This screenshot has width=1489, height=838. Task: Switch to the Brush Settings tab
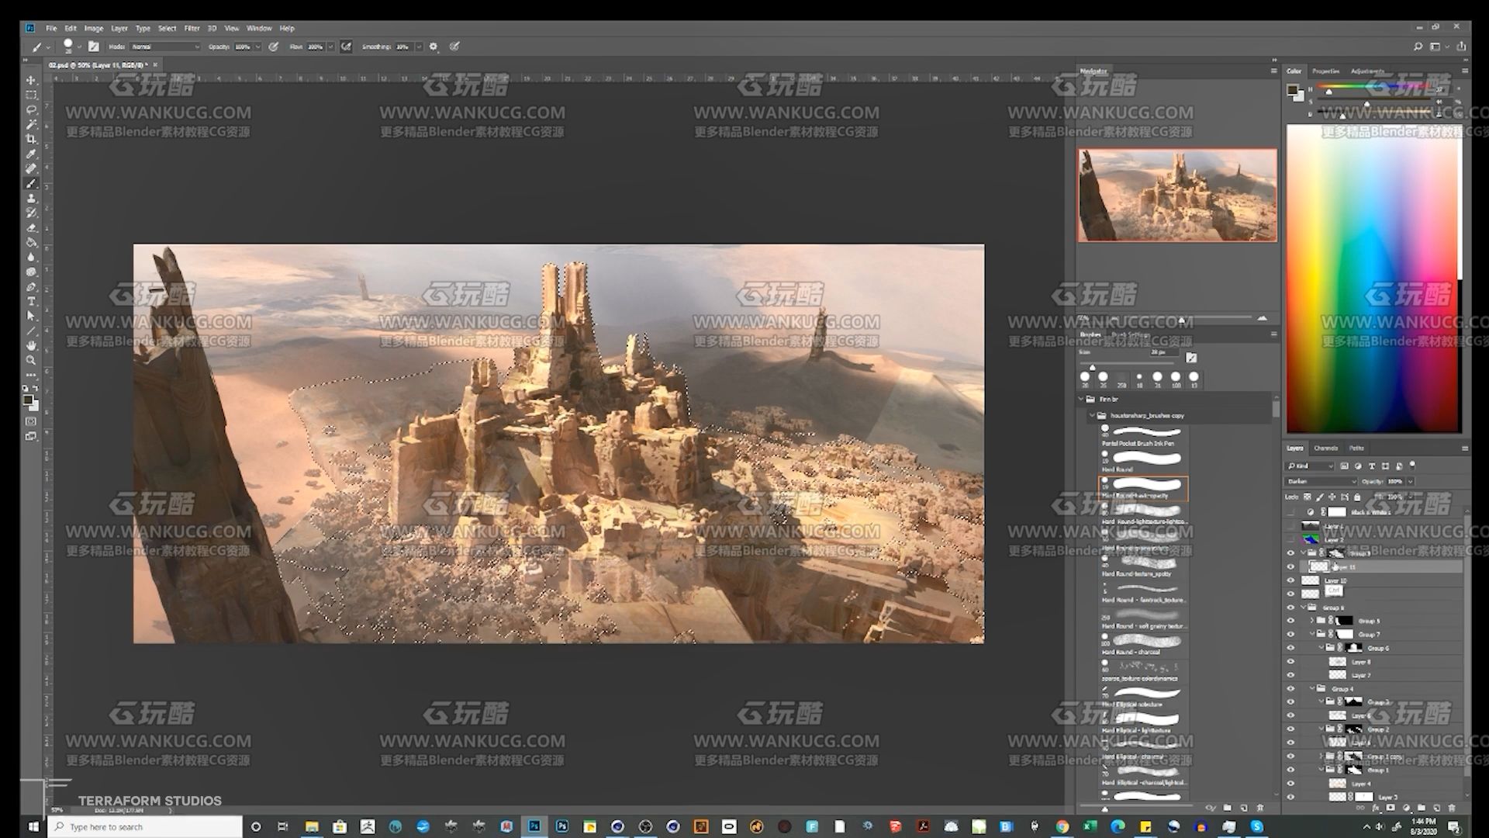point(1131,335)
